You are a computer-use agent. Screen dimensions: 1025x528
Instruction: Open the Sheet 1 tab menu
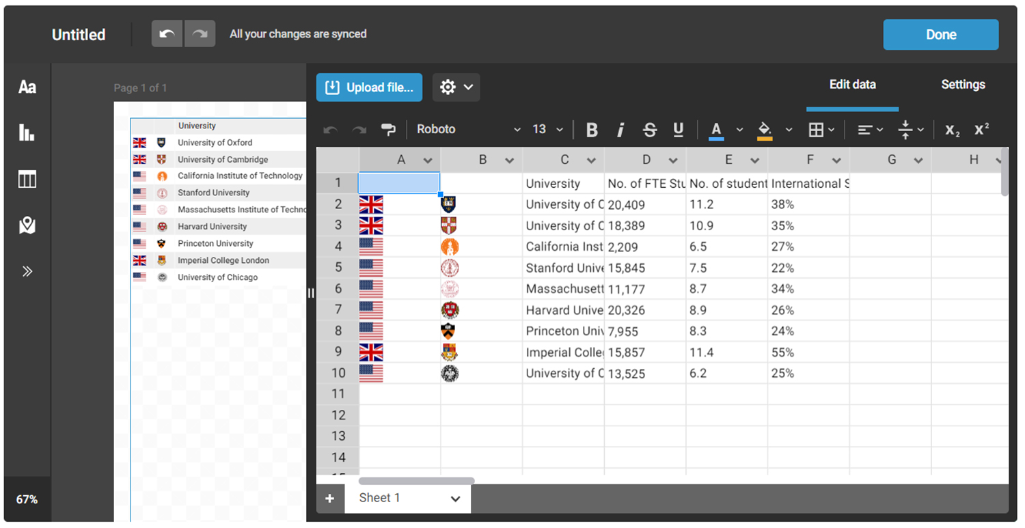pos(456,499)
